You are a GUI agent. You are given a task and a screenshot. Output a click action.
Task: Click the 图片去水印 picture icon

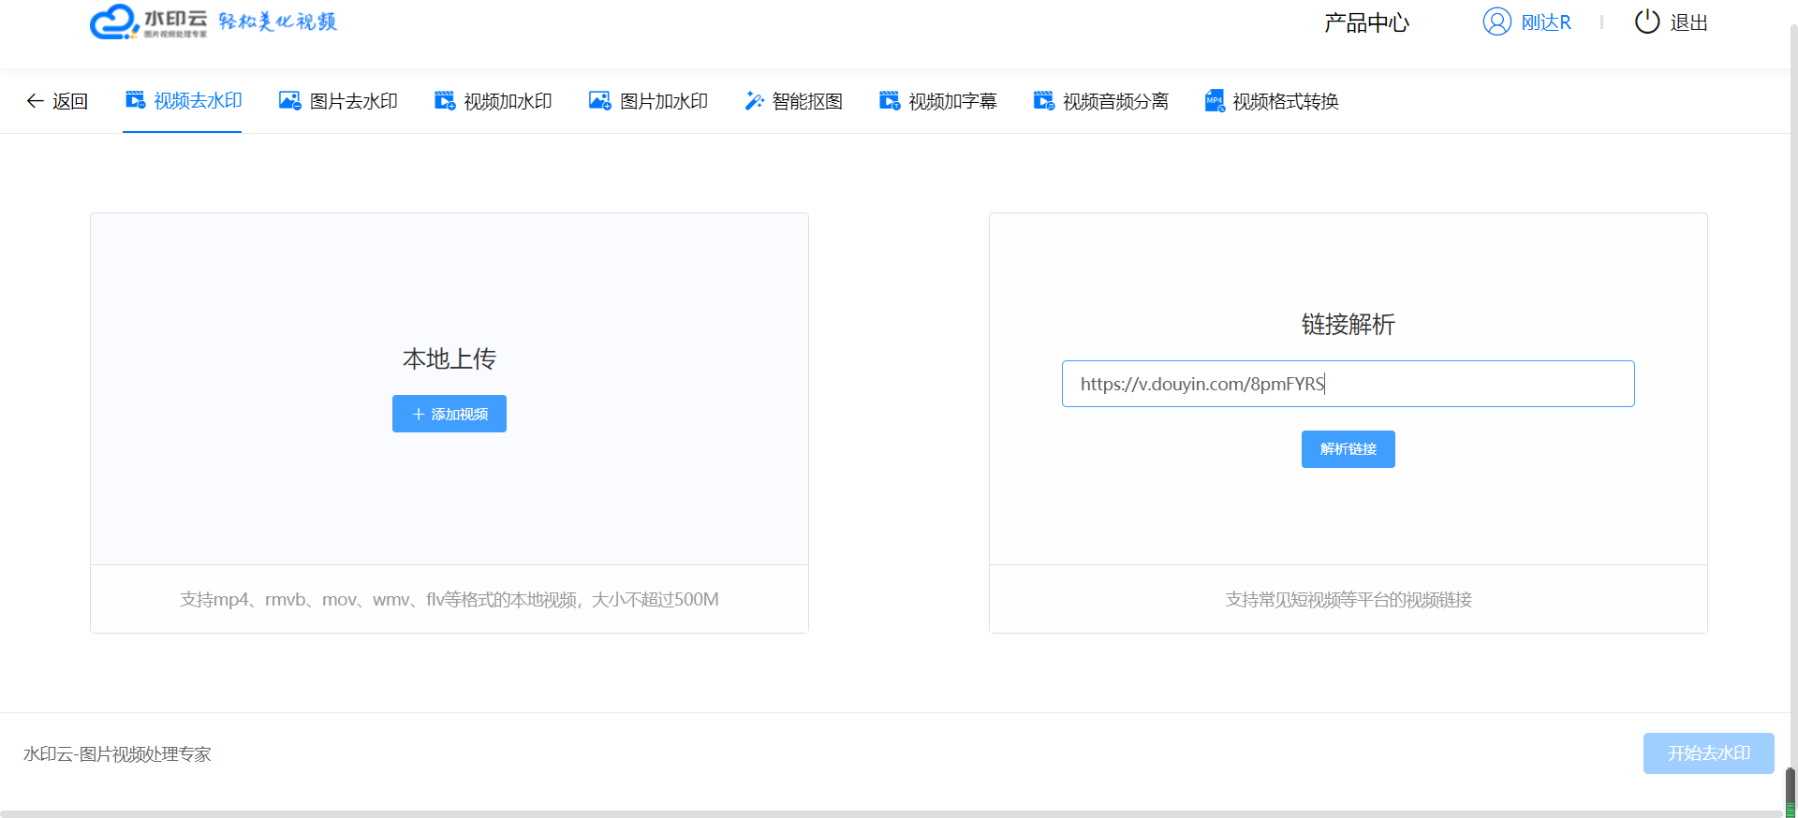(290, 101)
